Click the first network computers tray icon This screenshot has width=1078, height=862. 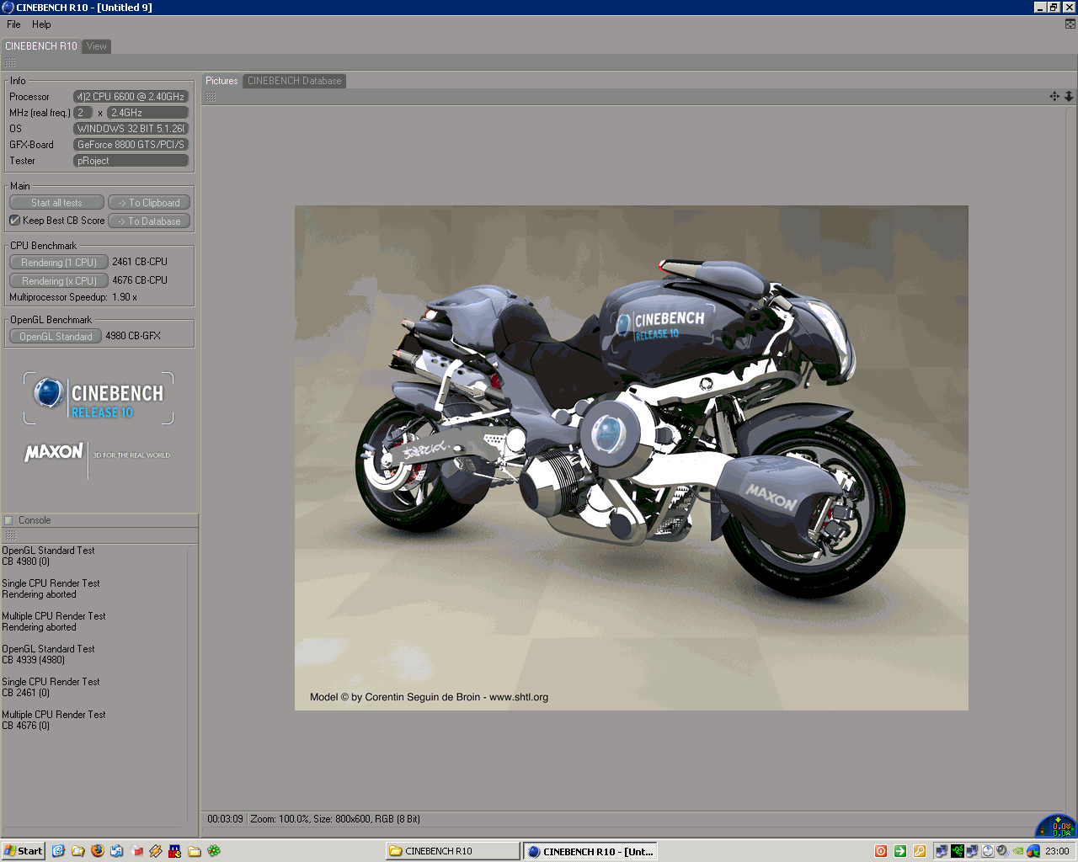[x=942, y=851]
